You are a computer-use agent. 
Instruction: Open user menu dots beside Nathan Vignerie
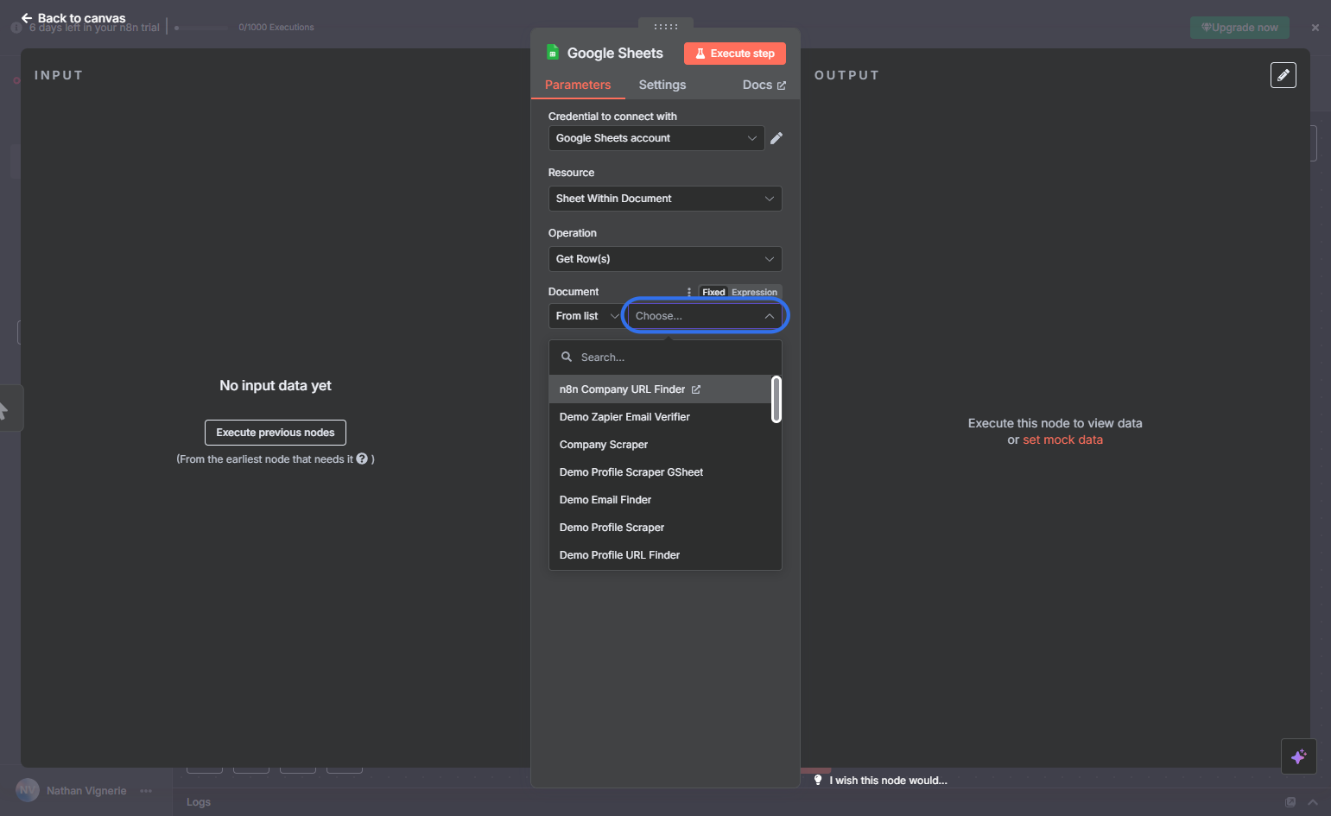tap(146, 791)
